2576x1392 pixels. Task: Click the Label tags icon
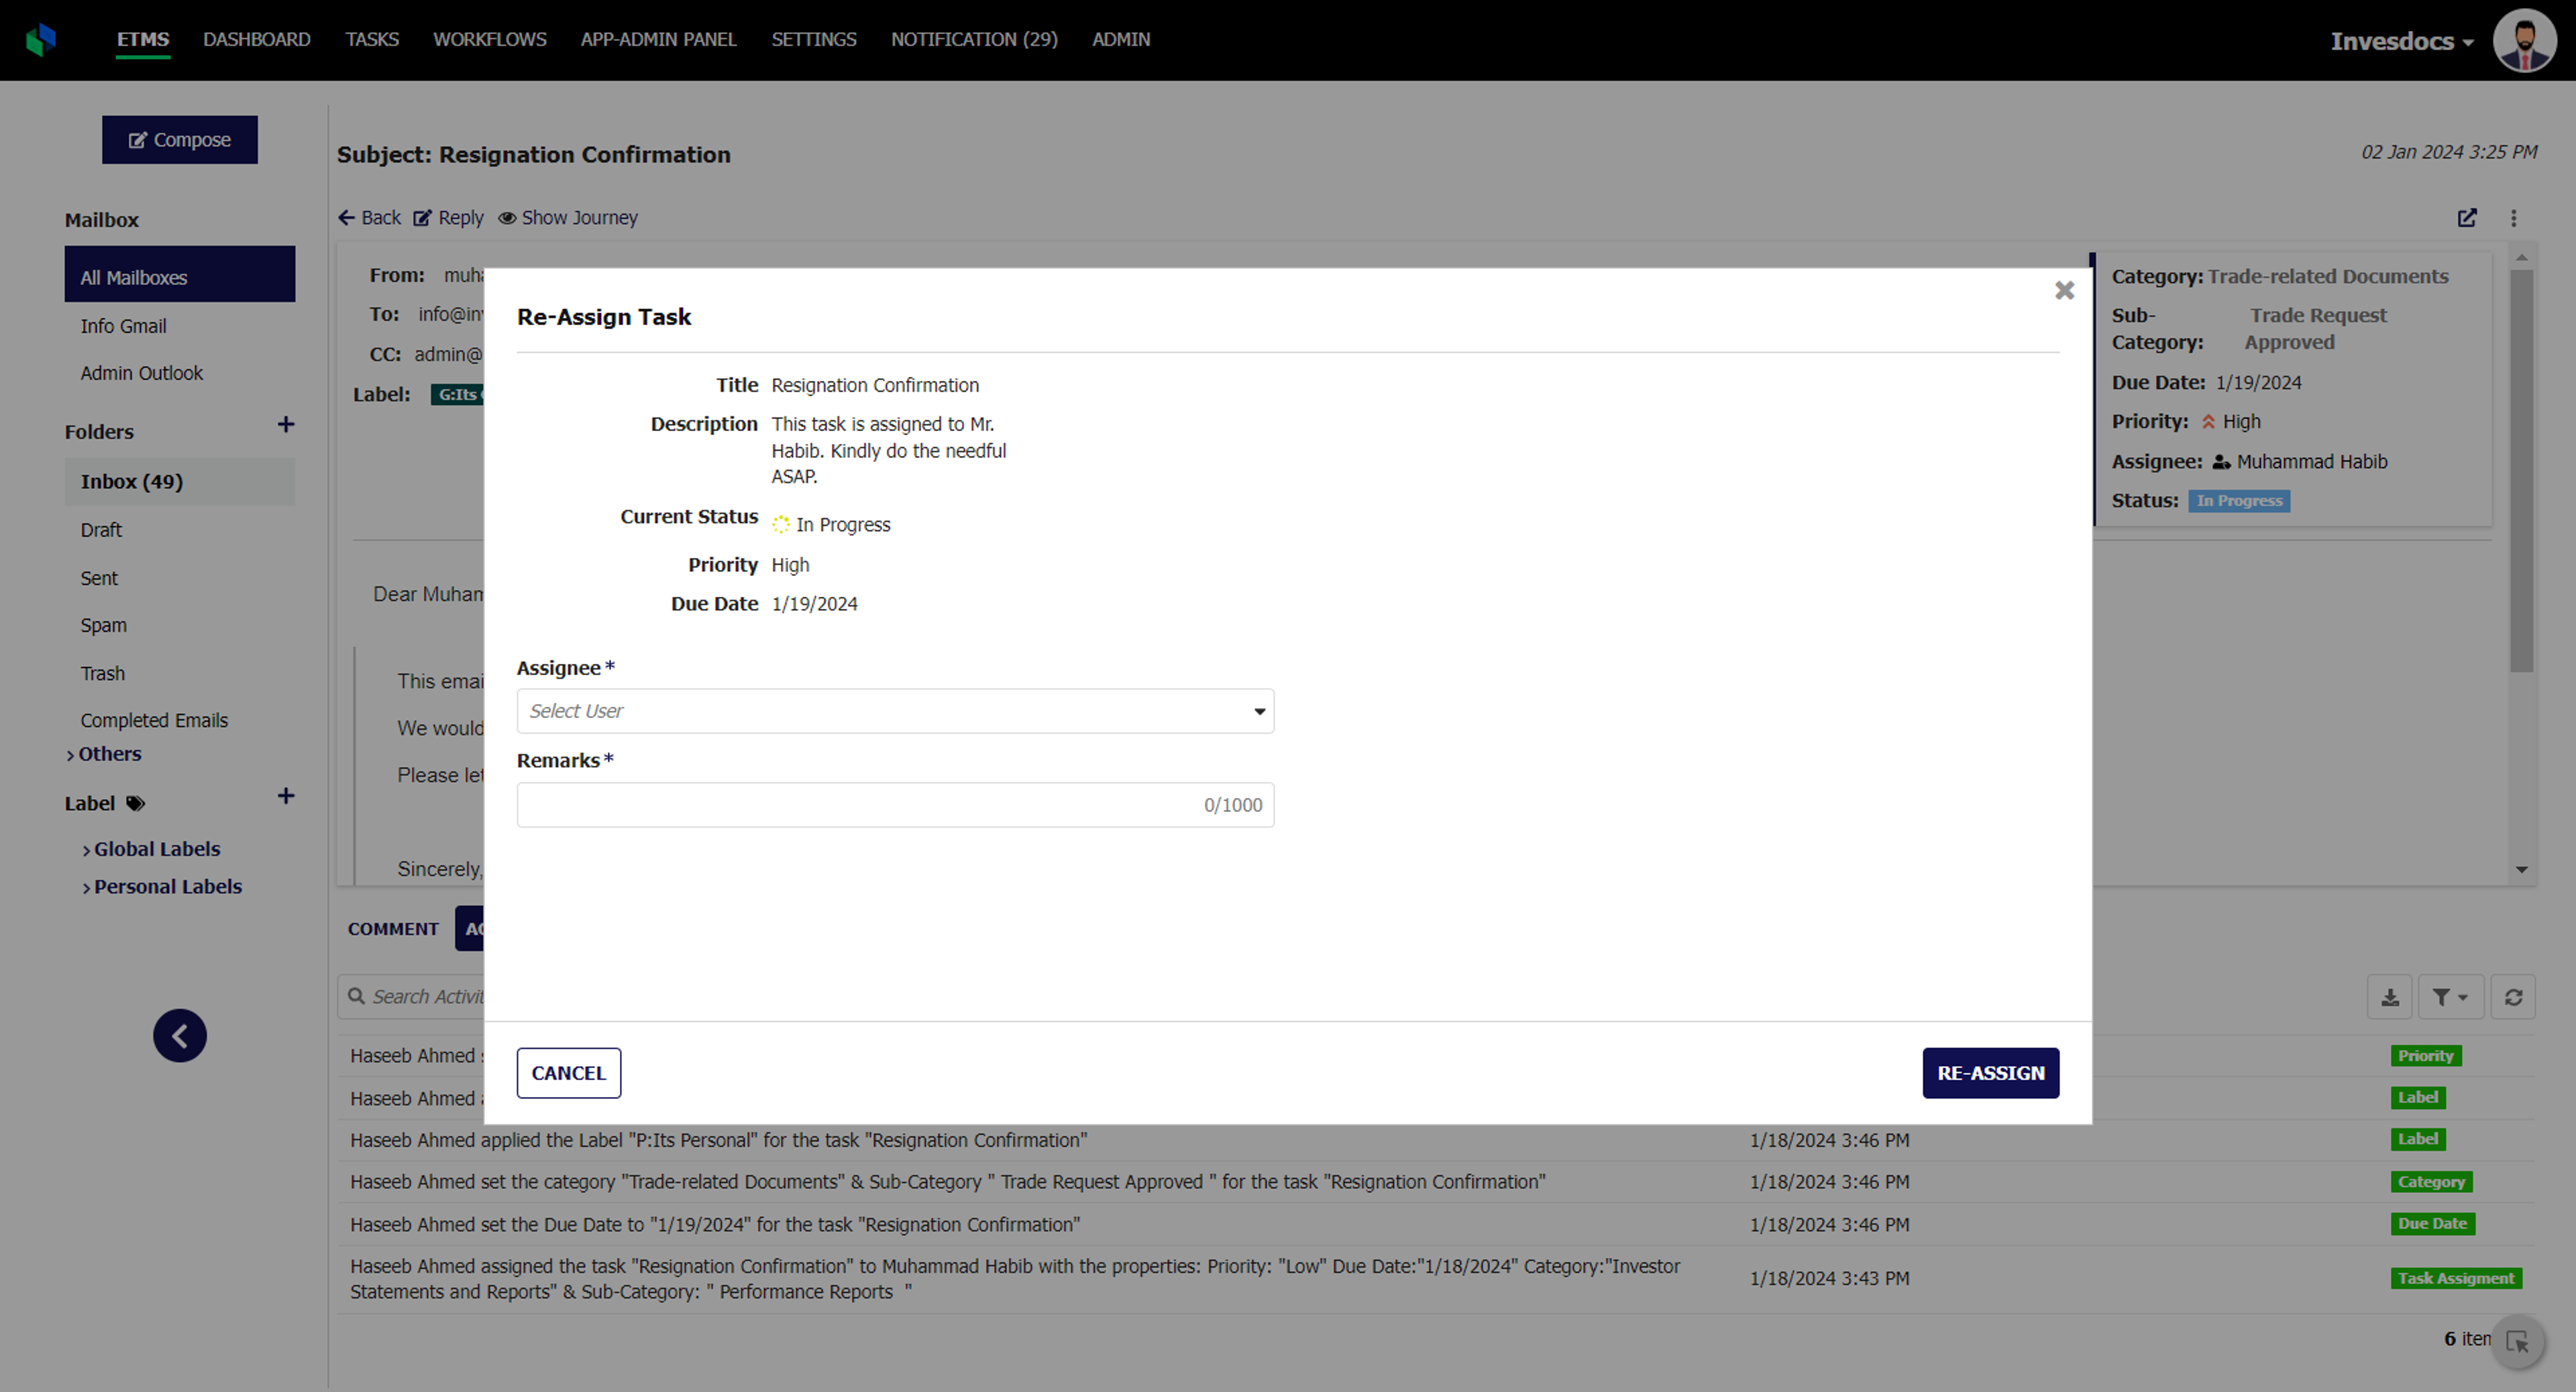pyautogui.click(x=136, y=803)
